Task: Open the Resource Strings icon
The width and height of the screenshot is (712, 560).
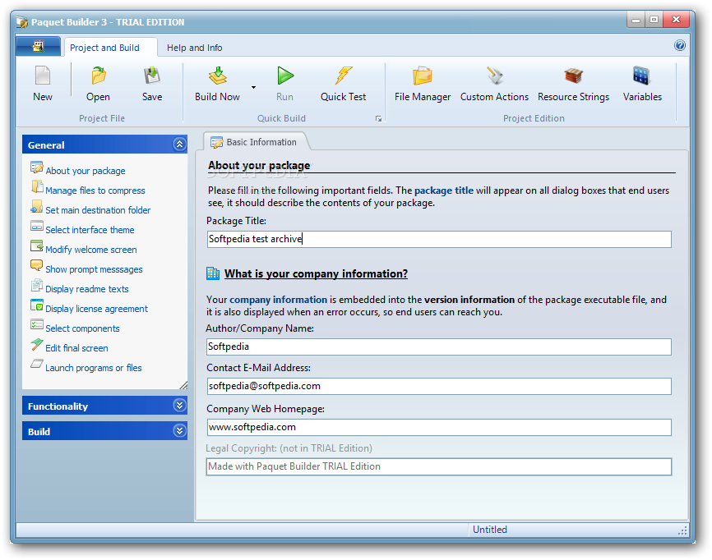Action: 574,76
